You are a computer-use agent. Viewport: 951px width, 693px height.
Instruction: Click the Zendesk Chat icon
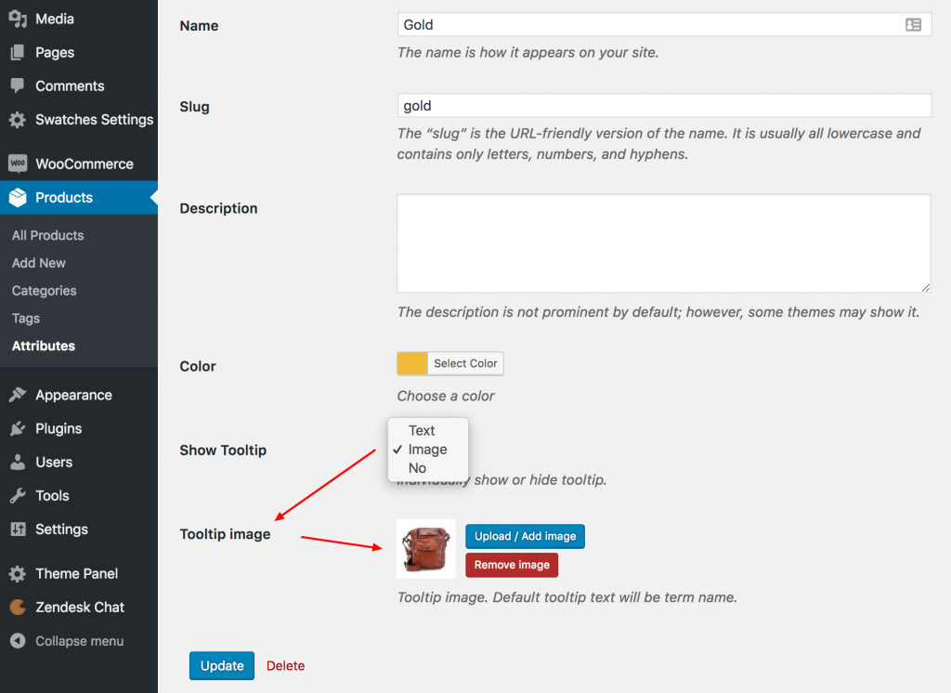17,607
